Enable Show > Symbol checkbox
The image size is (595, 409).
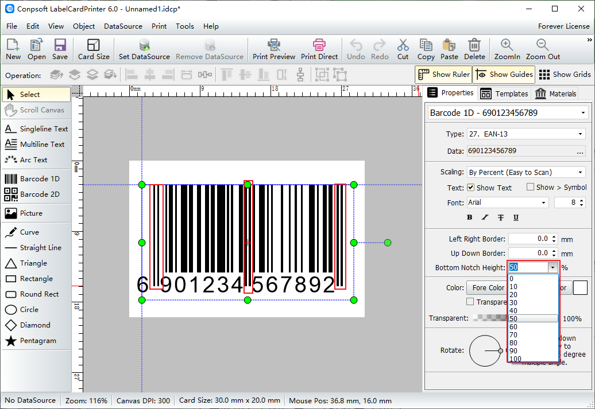(x=530, y=187)
